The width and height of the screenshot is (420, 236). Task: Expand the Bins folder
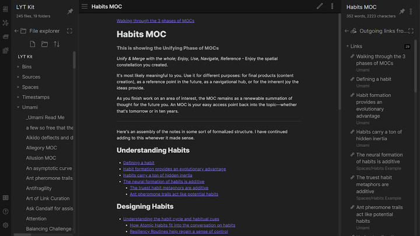click(19, 67)
